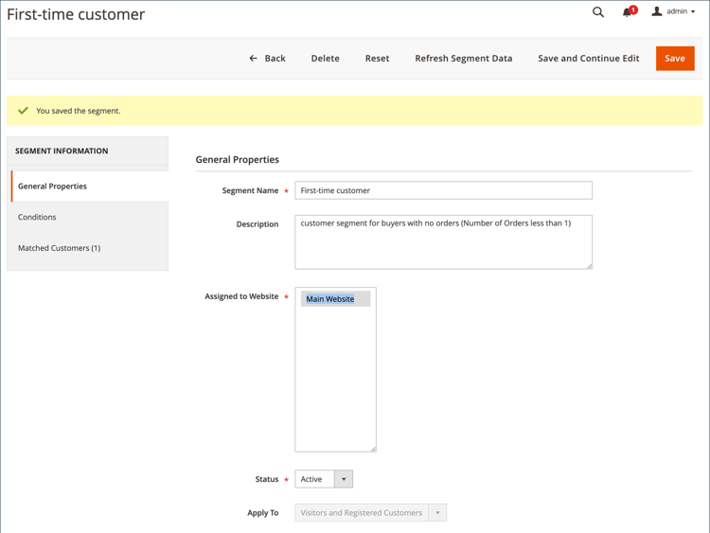Click the 'Assigned to Website' label
This screenshot has width=710, height=533.
241,296
